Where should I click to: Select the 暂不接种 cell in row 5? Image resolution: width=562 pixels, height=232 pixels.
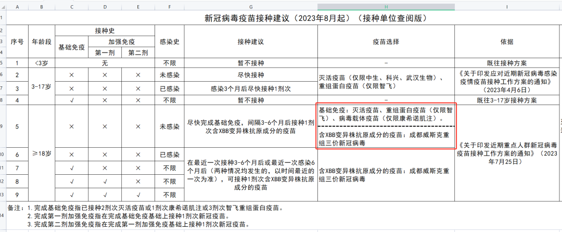pos(250,63)
